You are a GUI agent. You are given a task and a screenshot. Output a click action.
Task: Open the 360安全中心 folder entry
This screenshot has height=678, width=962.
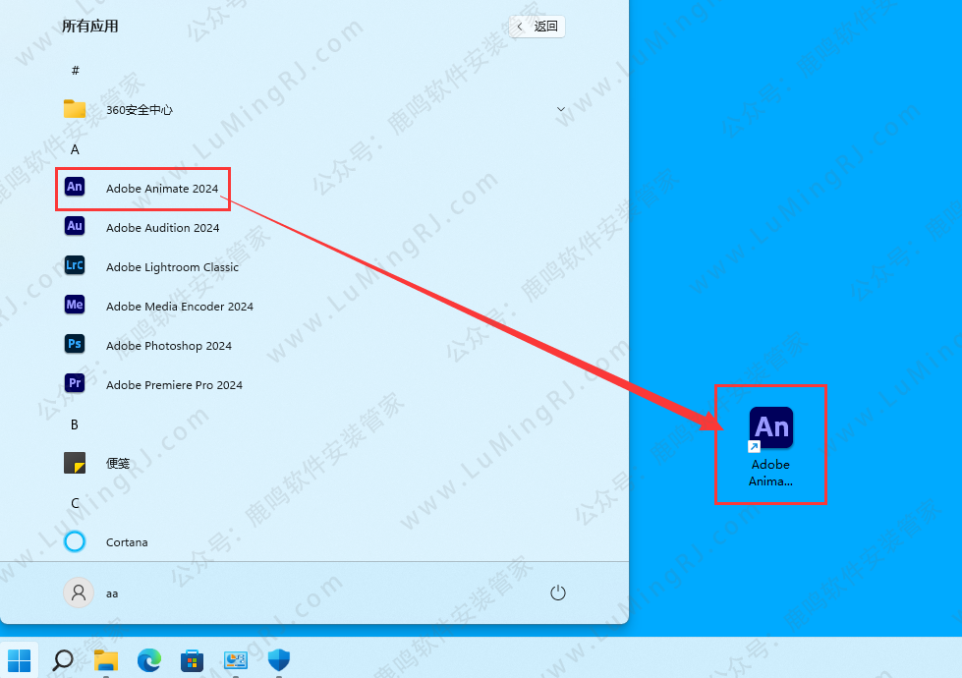click(x=139, y=109)
